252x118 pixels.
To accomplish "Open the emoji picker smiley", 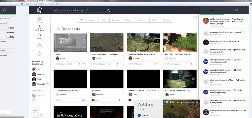I will click(12, 112).
